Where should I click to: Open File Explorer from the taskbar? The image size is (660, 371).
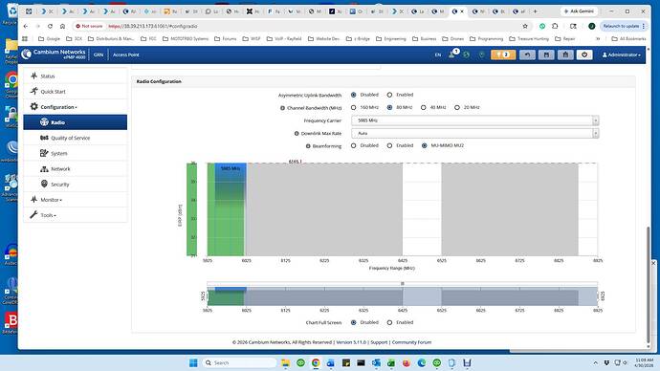285,362
